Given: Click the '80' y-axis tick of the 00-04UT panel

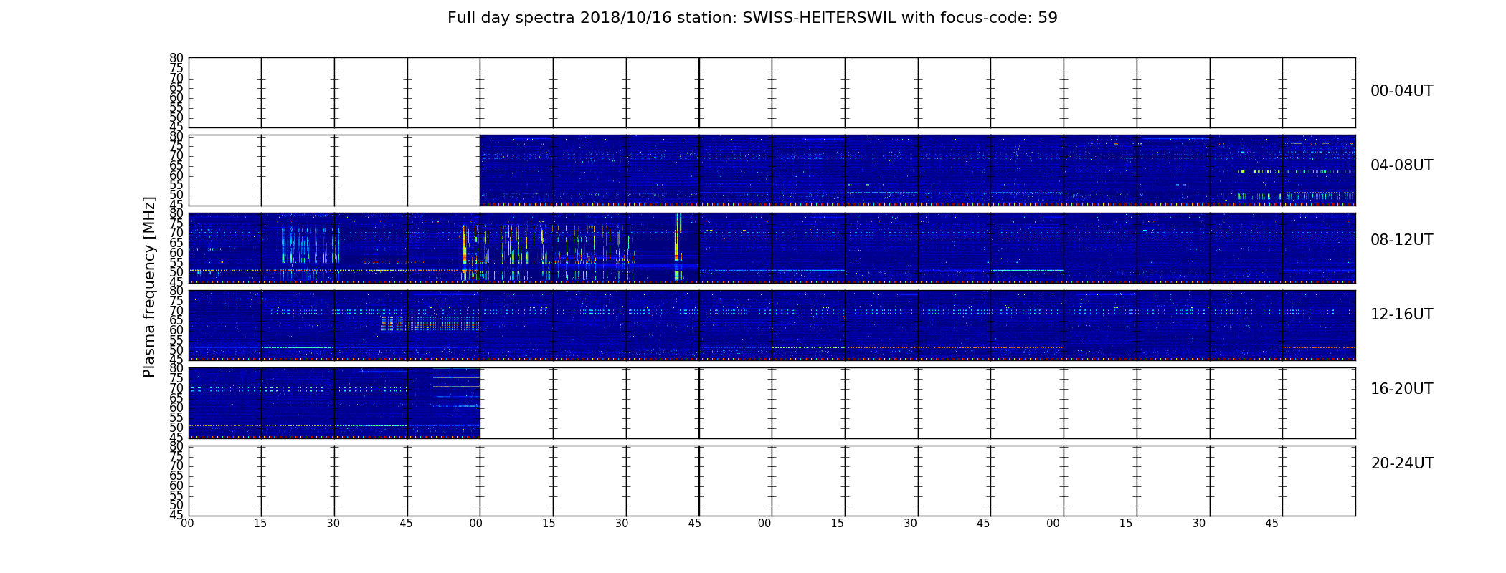Looking at the screenshot, I should [176, 58].
